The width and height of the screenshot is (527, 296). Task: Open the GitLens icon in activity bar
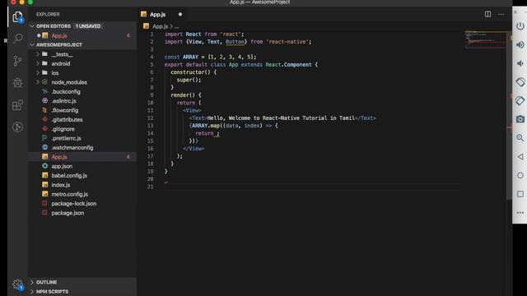pos(17,127)
